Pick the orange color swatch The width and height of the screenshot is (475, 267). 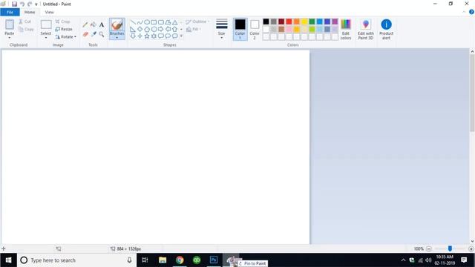(x=297, y=22)
